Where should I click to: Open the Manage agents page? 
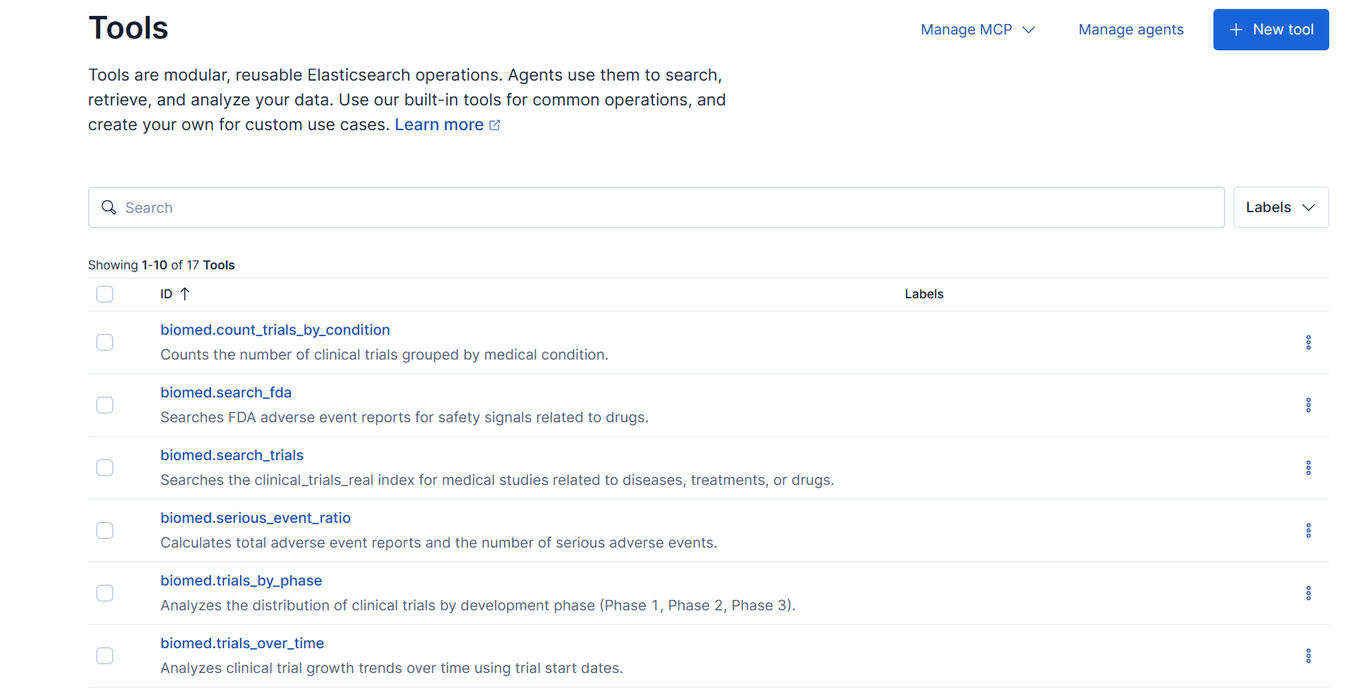(x=1131, y=30)
